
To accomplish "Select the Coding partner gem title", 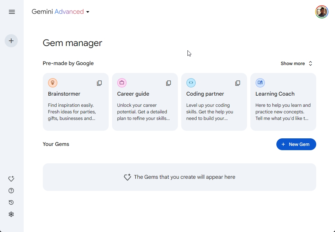I will (205, 94).
